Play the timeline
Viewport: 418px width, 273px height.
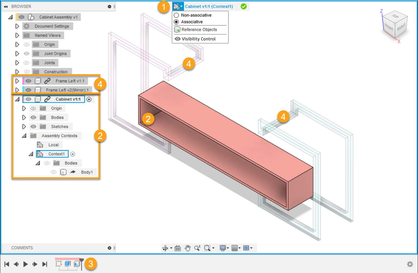pyautogui.click(x=26, y=264)
